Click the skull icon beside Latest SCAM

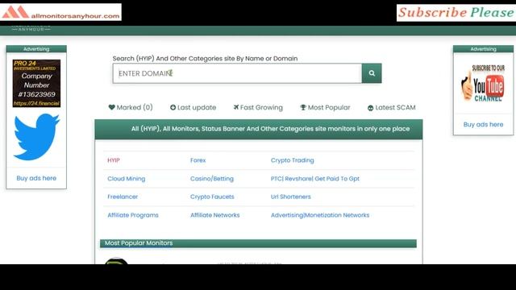click(371, 107)
